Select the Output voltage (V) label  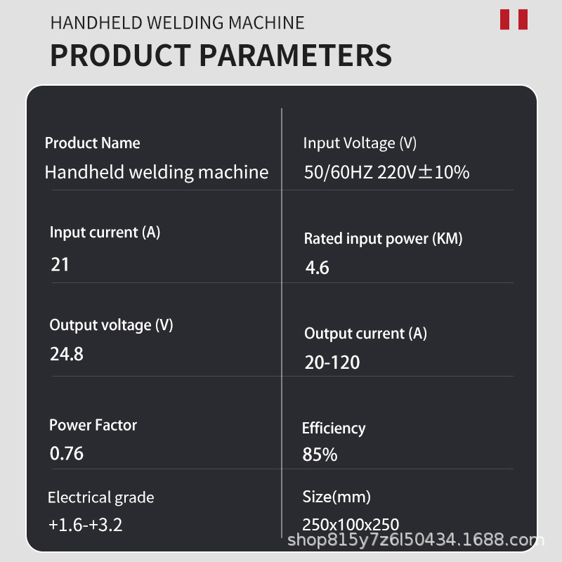click(x=111, y=325)
